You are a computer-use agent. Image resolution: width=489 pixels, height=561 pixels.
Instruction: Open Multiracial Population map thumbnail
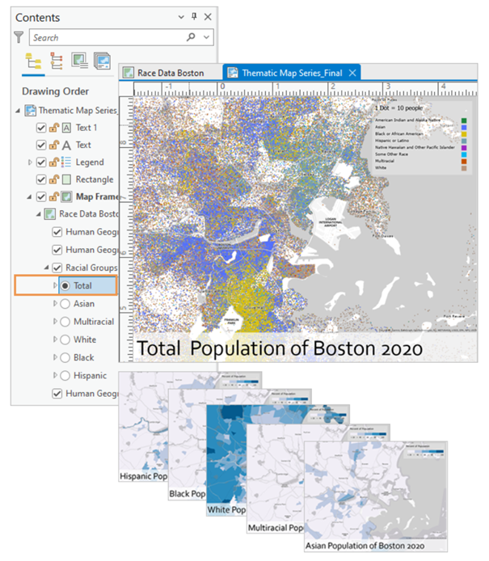click(276, 479)
